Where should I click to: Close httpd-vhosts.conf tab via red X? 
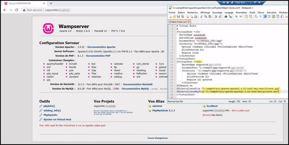click(188, 22)
